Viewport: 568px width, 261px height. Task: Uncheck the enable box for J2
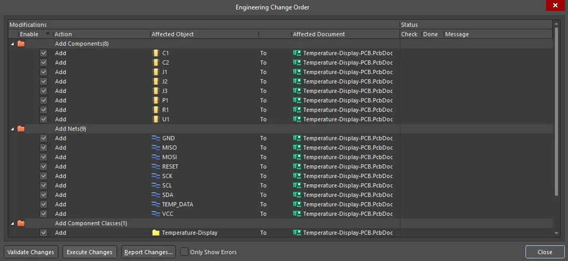[x=44, y=81]
